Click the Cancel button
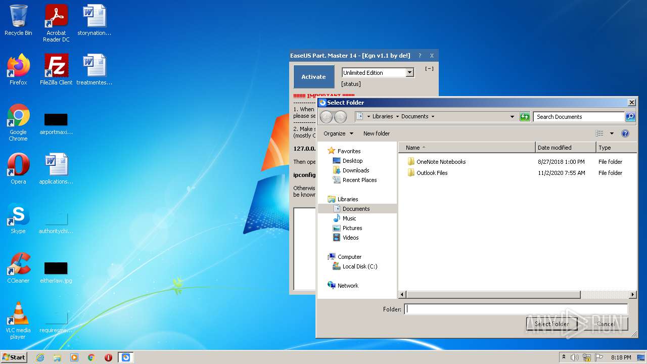 [606, 324]
